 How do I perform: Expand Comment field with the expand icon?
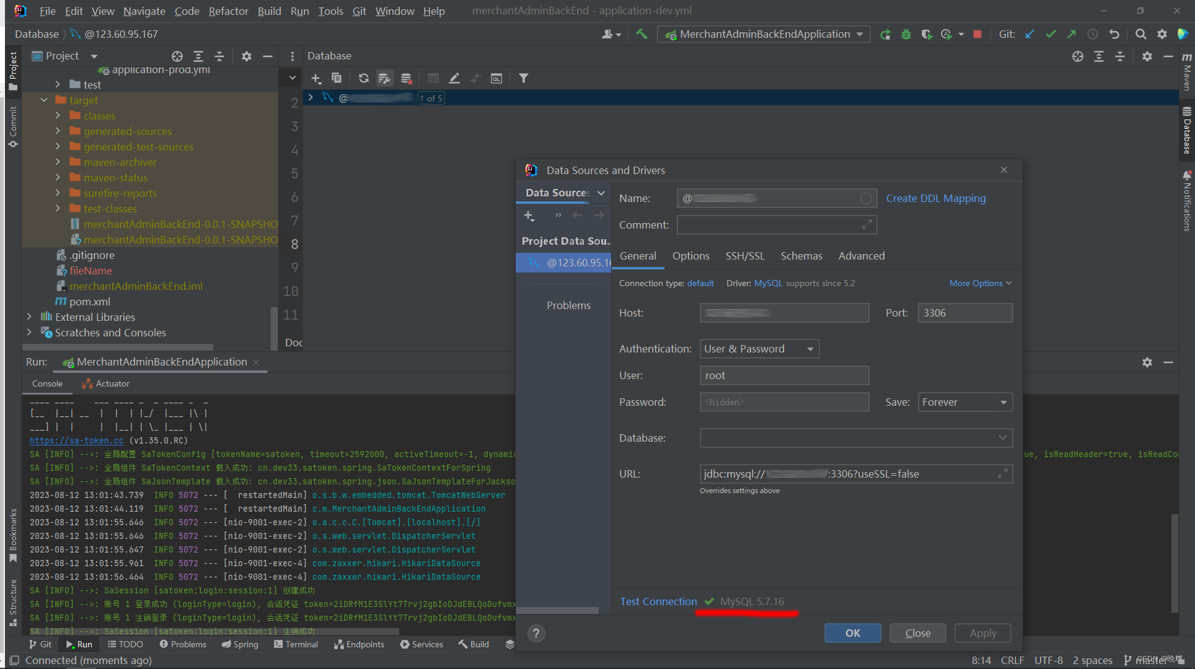click(x=866, y=225)
